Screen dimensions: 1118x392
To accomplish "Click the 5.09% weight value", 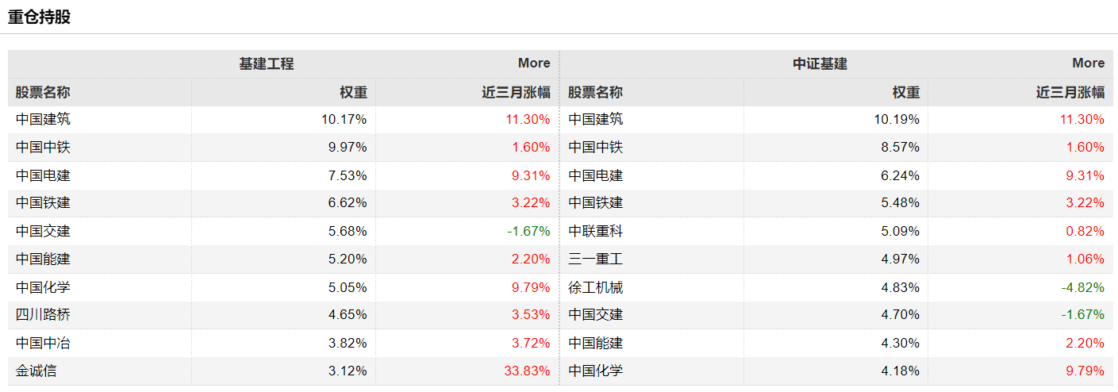I will (x=901, y=231).
